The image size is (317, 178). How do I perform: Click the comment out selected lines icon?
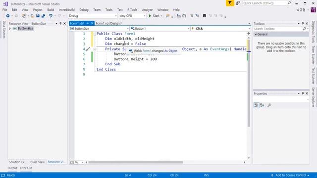192,16
